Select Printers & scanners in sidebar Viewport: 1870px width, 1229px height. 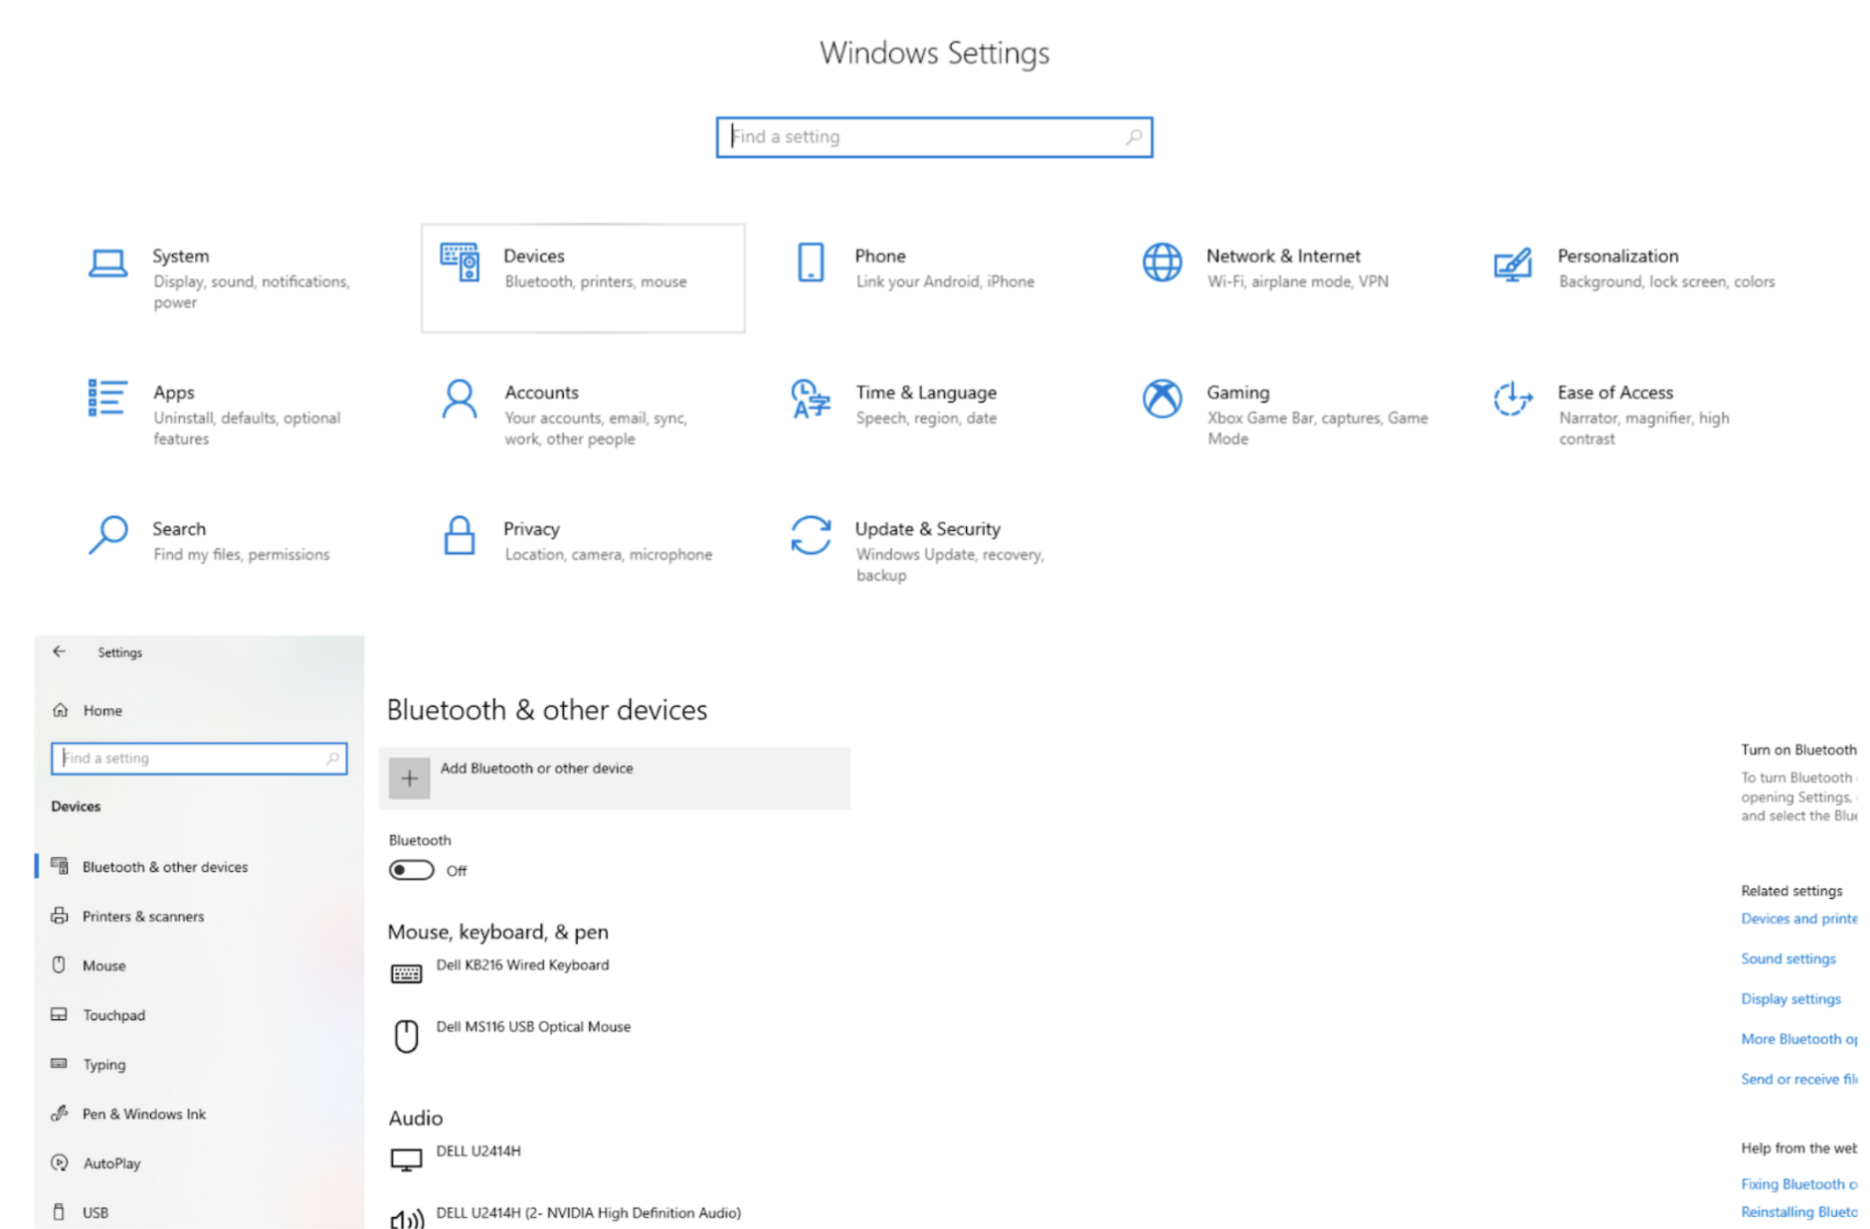[x=142, y=917]
